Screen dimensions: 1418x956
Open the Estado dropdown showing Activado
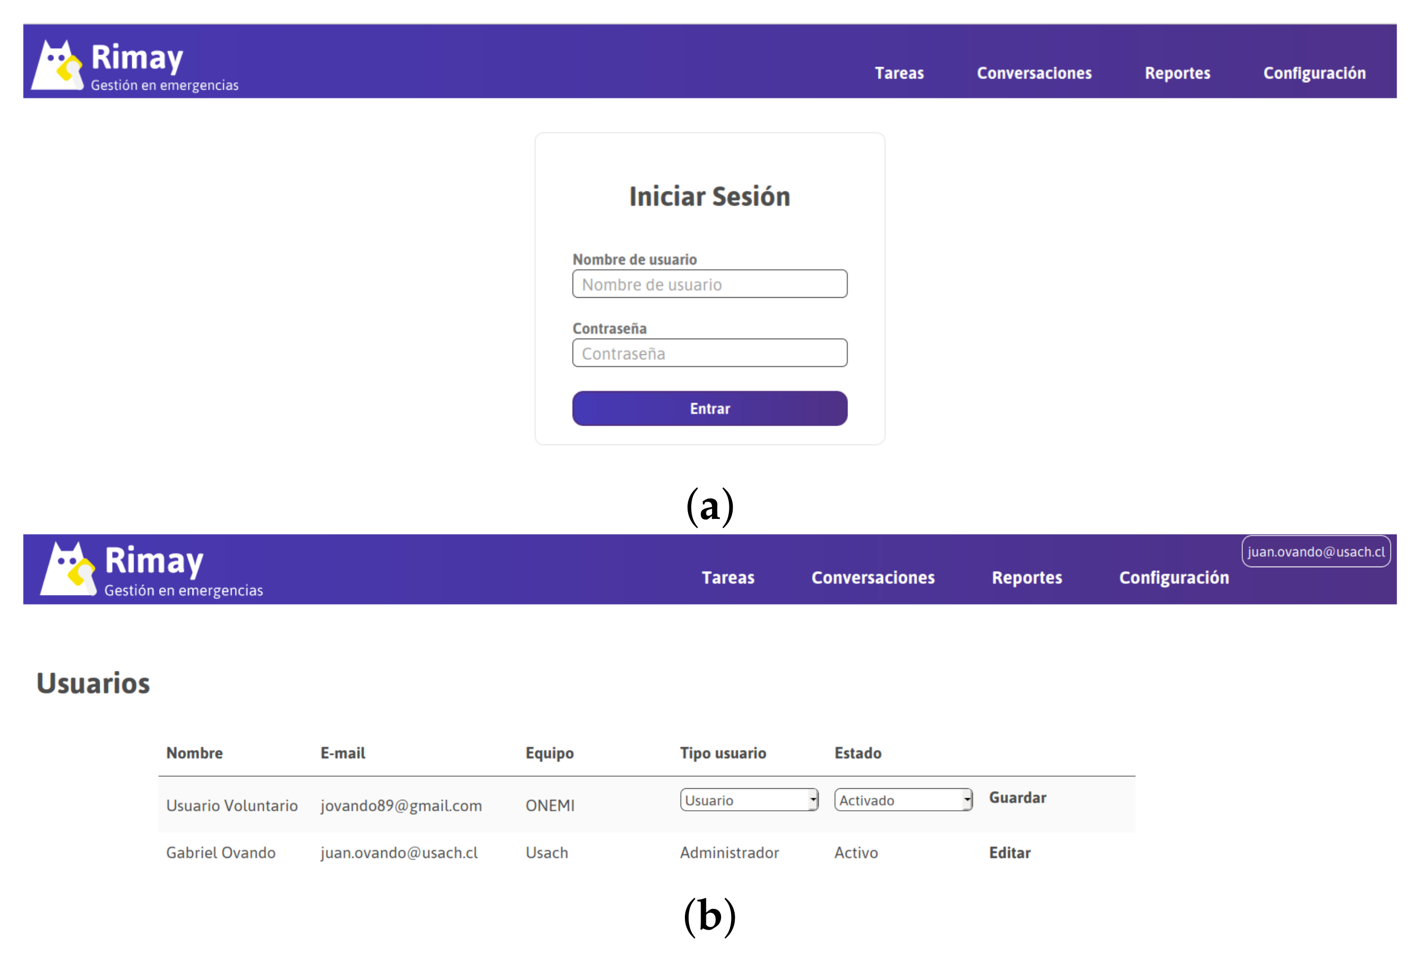(903, 800)
